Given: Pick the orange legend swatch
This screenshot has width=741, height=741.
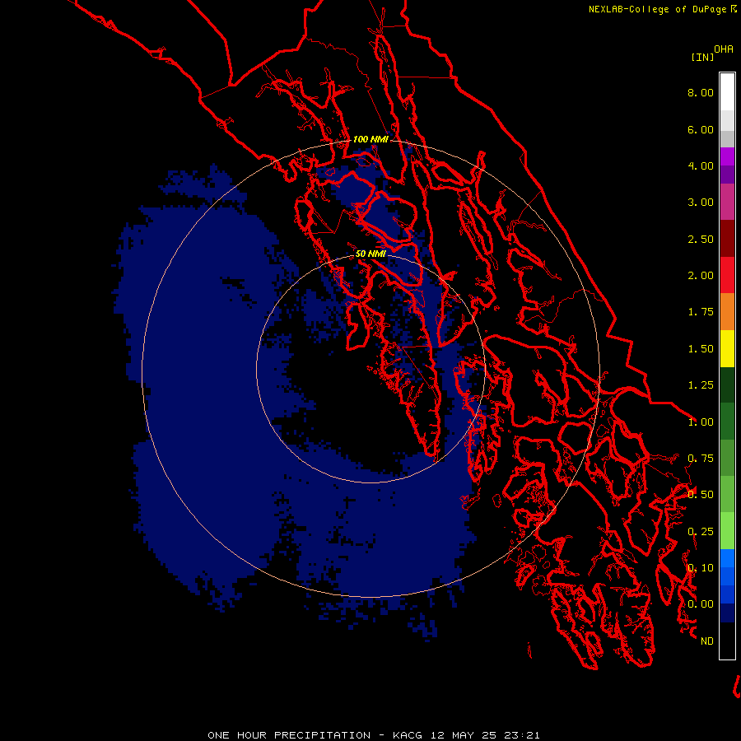Looking at the screenshot, I should tap(727, 312).
